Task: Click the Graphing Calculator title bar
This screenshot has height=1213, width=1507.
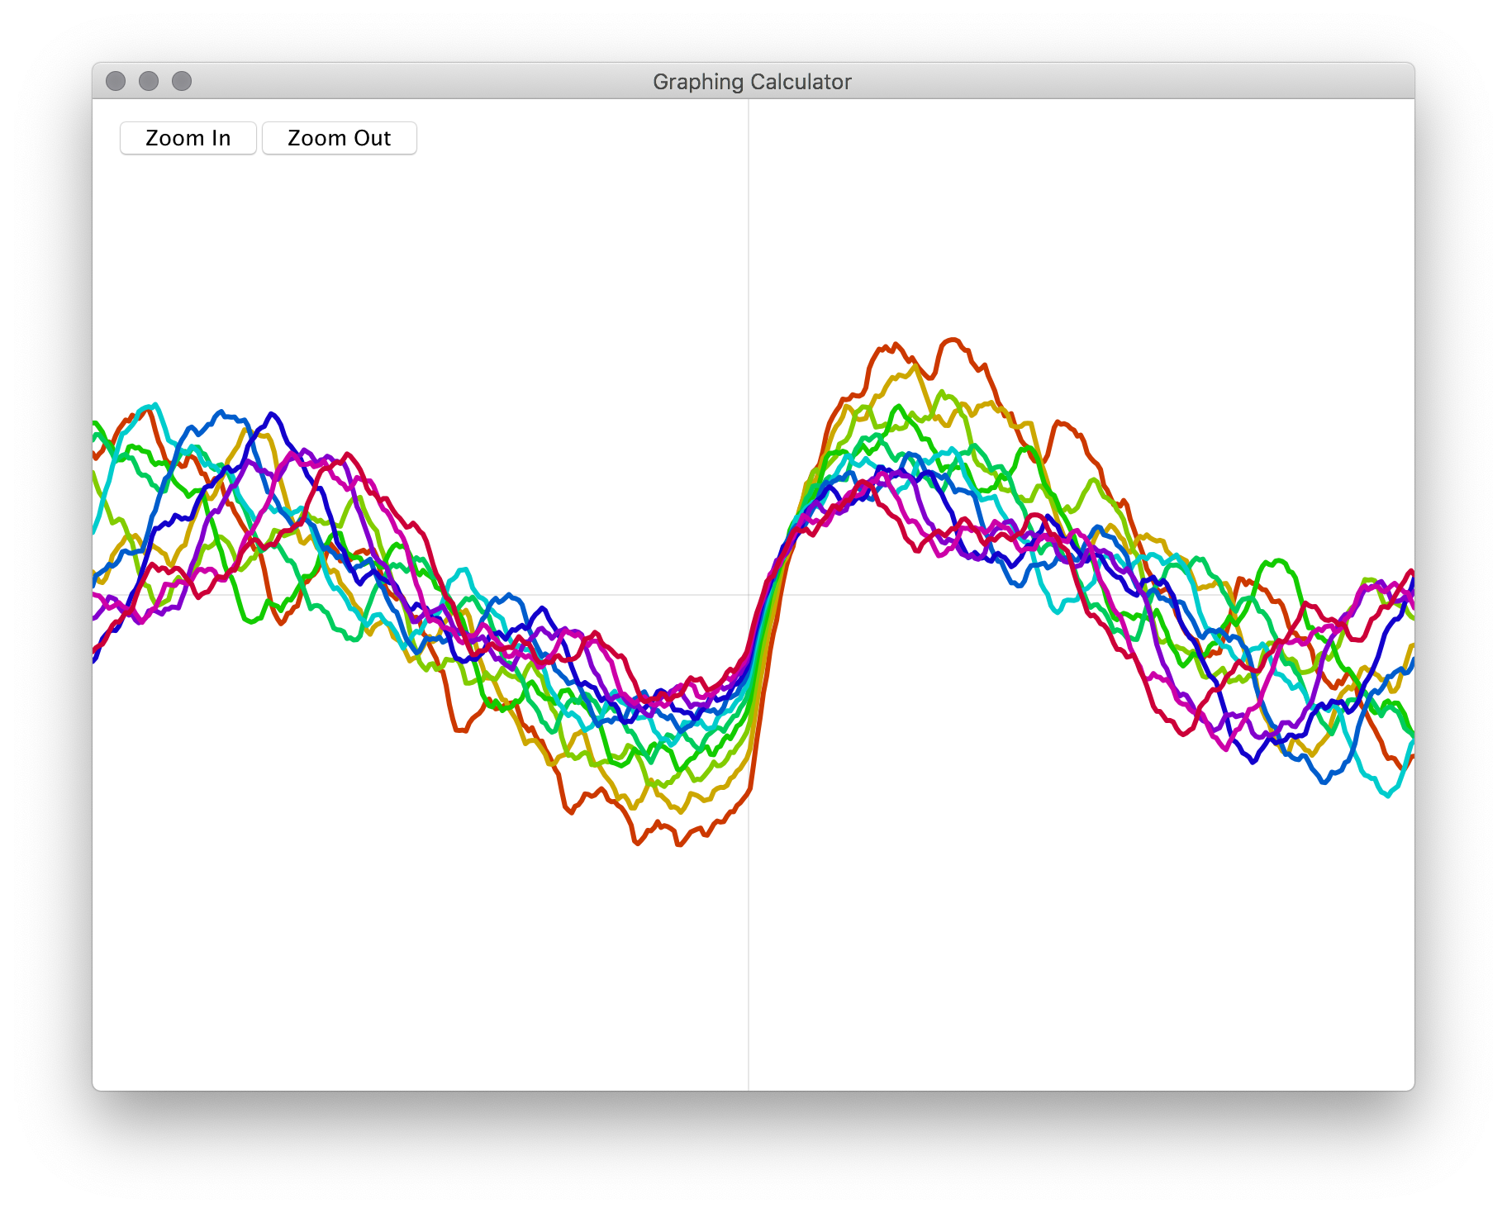Action: pyautogui.click(x=752, y=81)
